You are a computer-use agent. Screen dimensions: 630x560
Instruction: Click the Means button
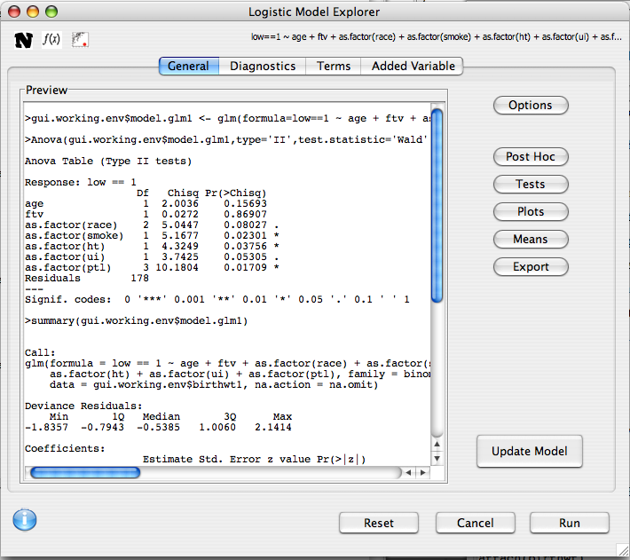tap(531, 240)
